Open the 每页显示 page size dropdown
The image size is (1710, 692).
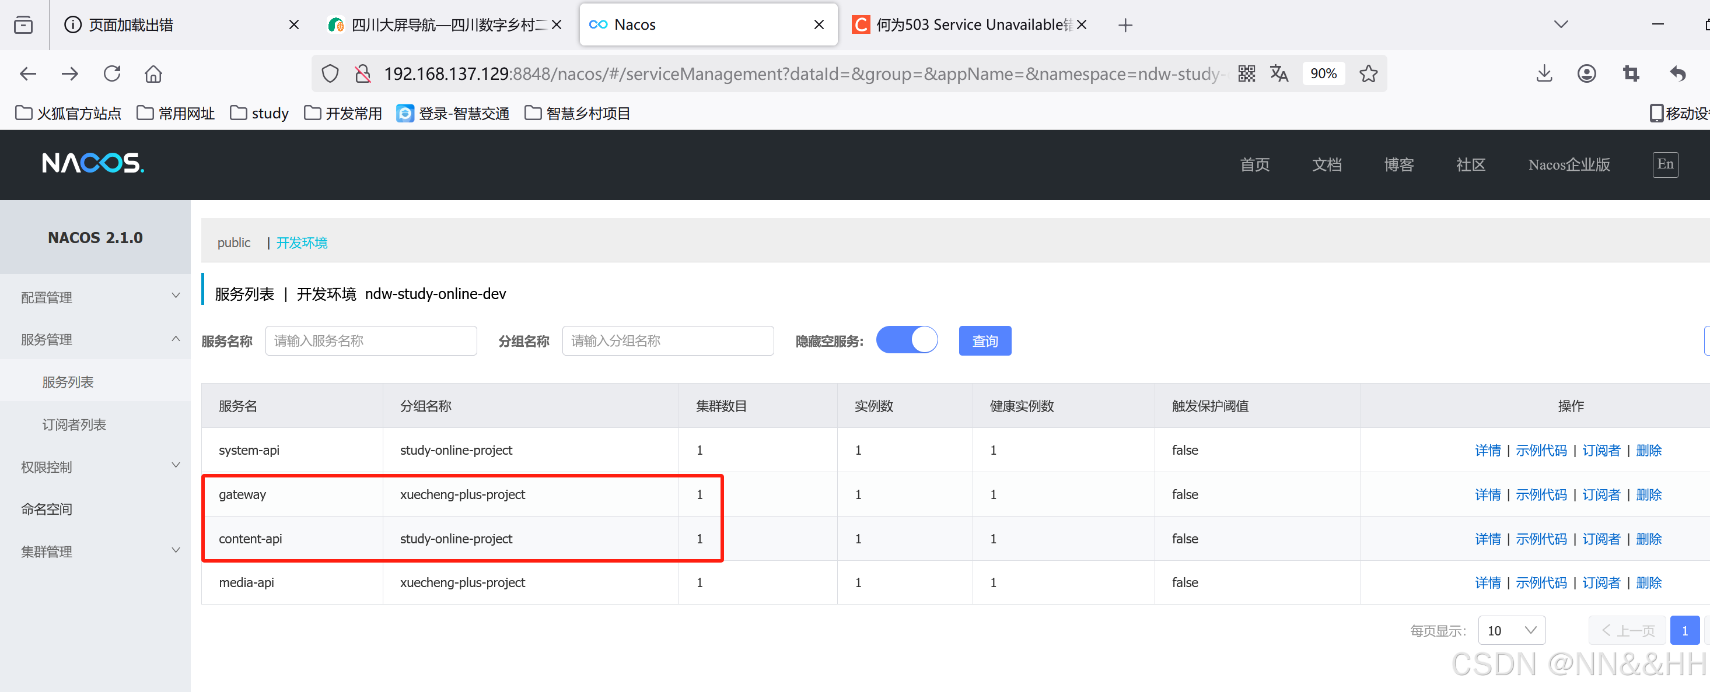[x=1511, y=630]
